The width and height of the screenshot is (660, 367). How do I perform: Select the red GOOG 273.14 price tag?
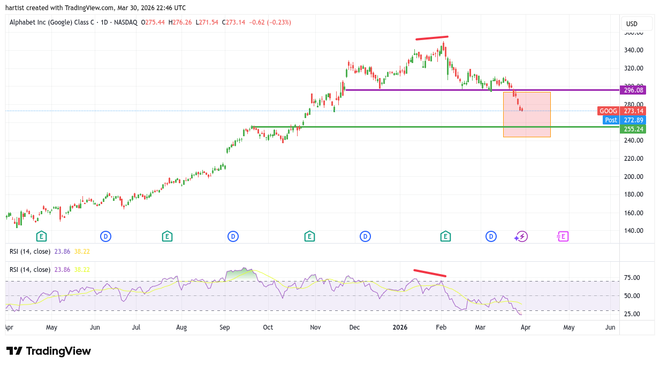point(621,111)
